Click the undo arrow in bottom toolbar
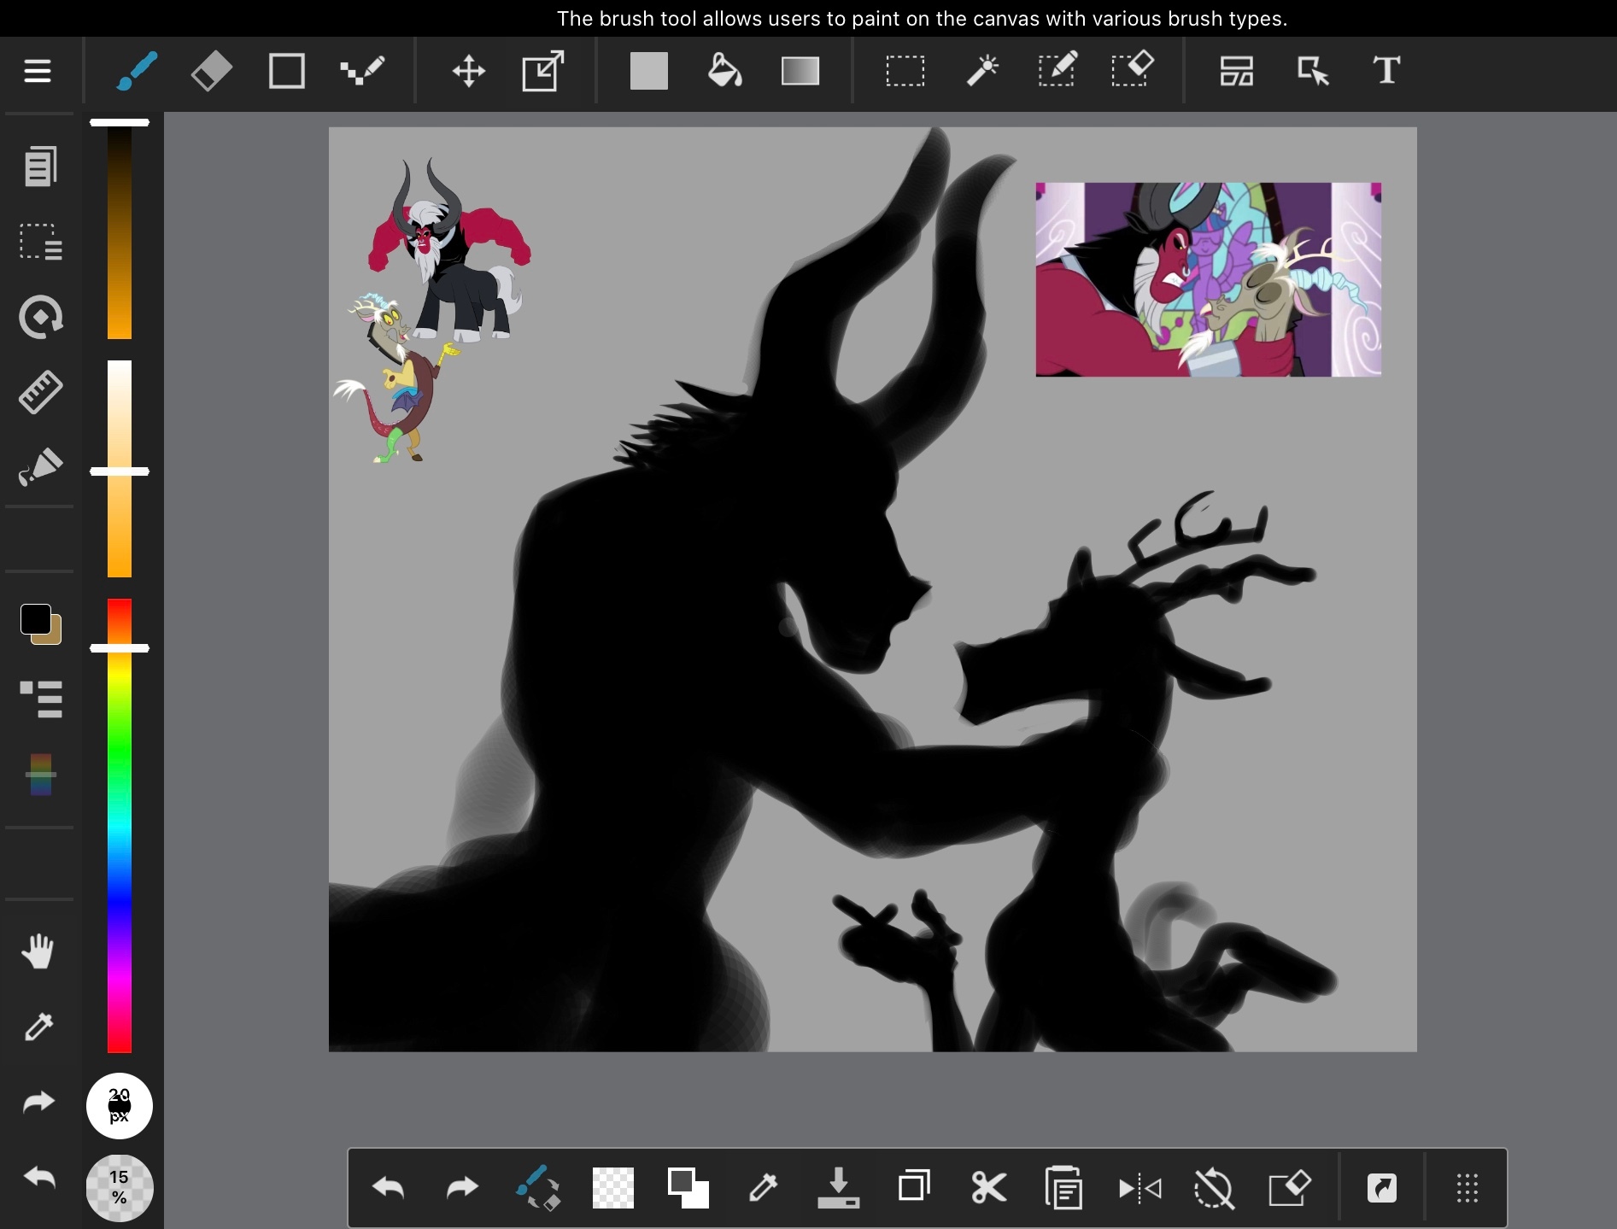The image size is (1617, 1229). (389, 1188)
